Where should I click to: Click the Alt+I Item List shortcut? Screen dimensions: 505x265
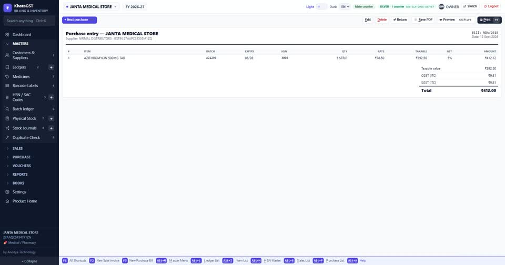coord(235,260)
